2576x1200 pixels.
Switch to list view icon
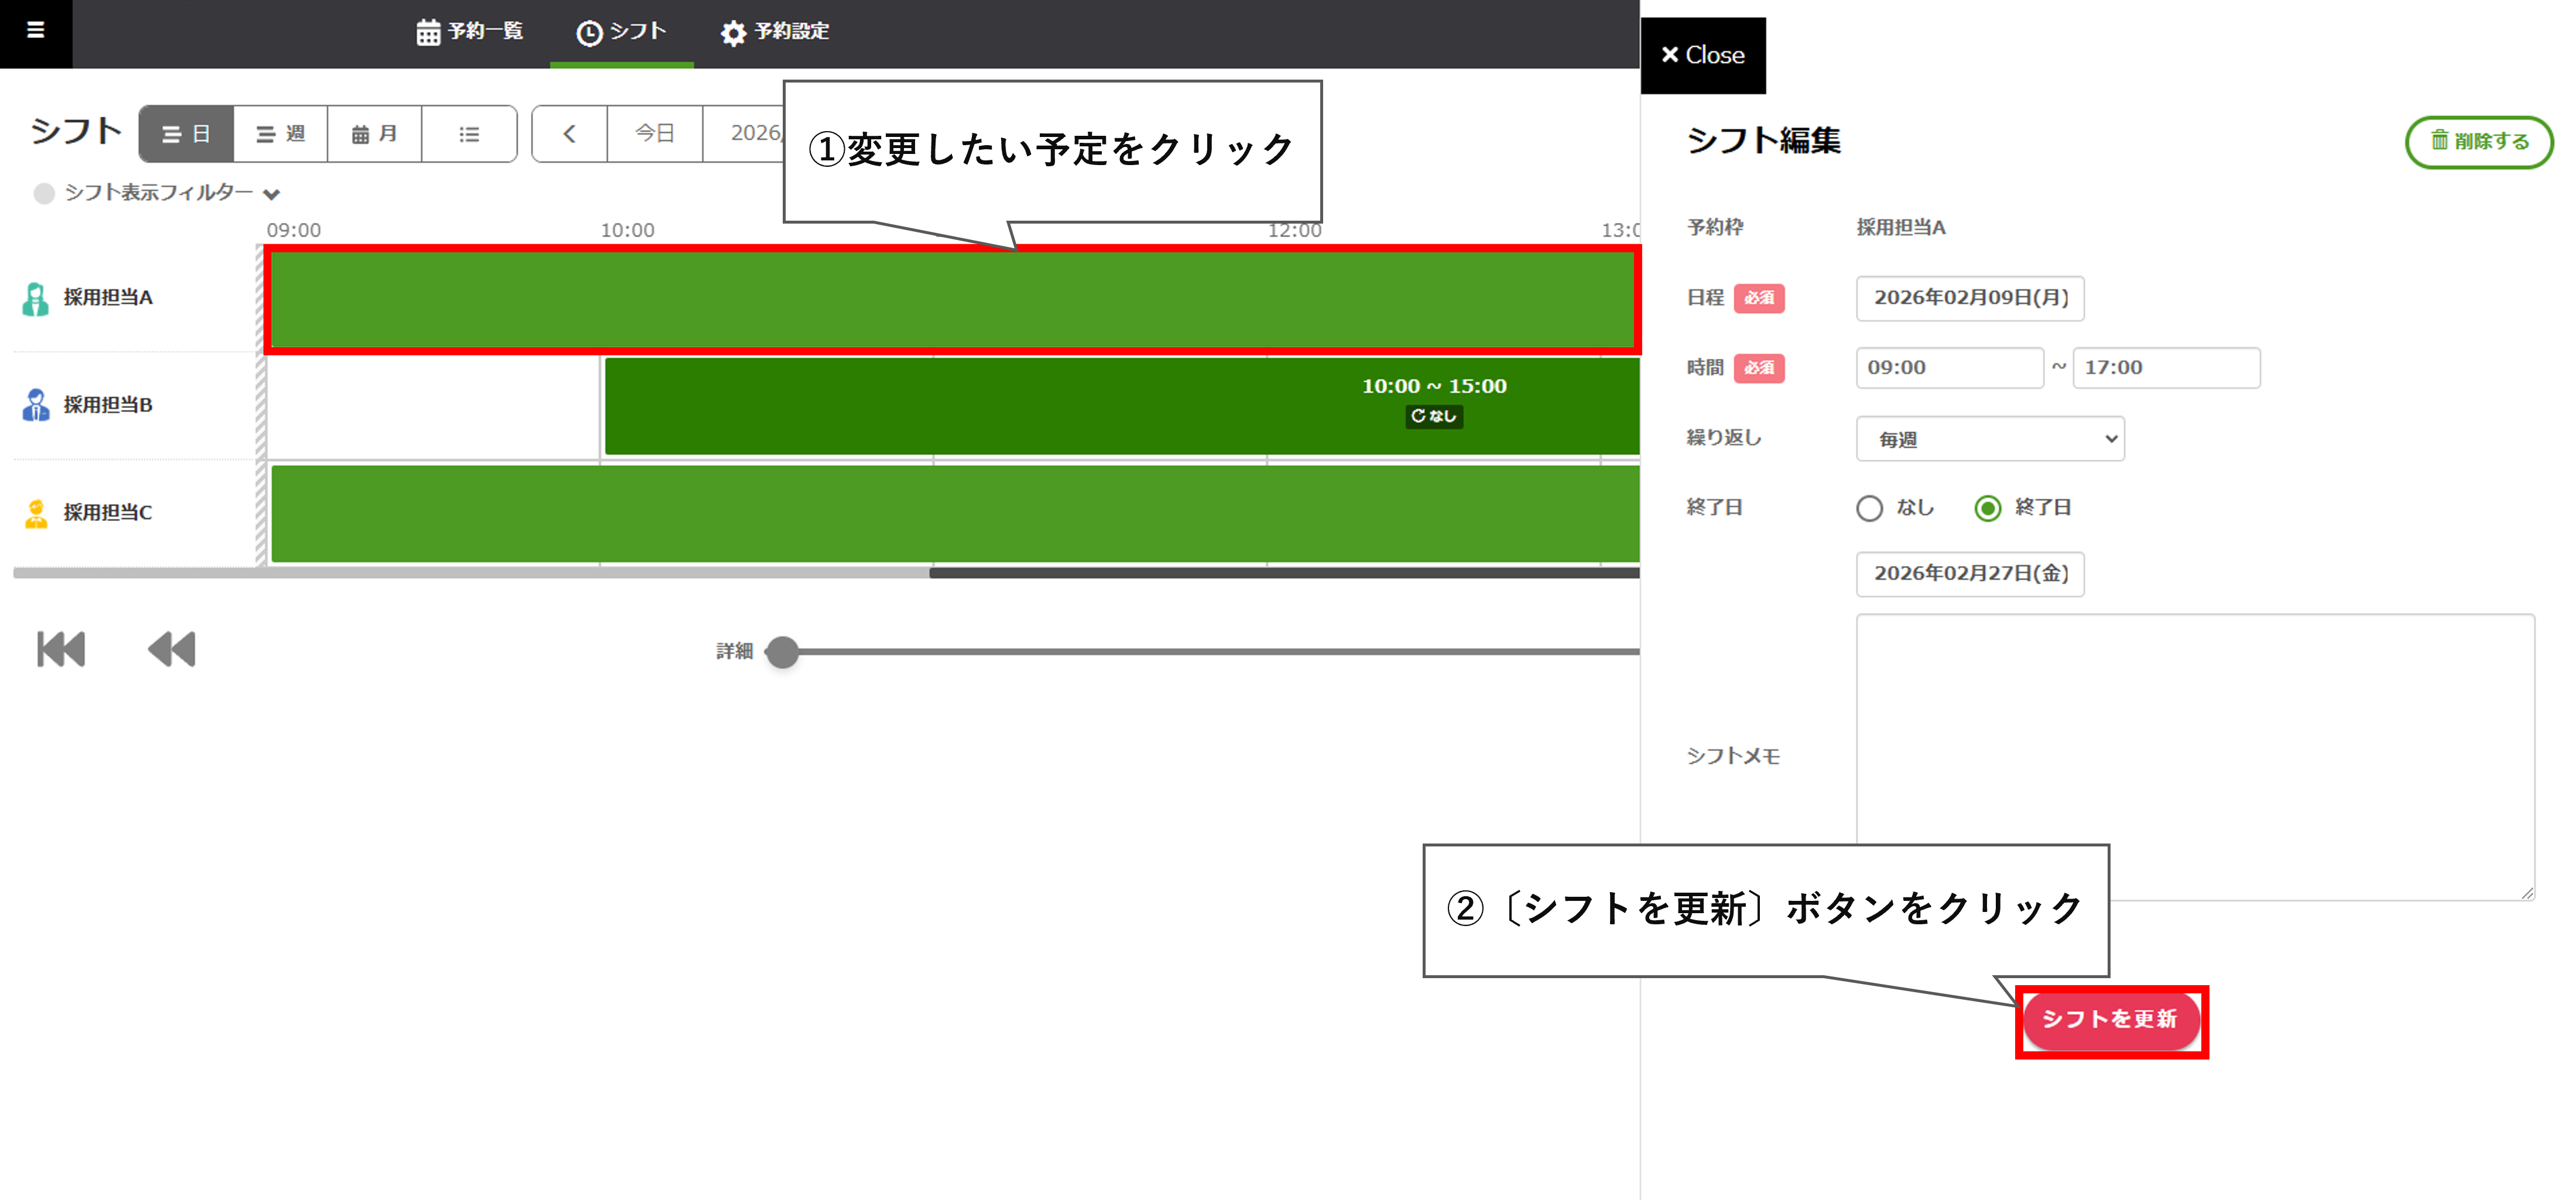(469, 134)
